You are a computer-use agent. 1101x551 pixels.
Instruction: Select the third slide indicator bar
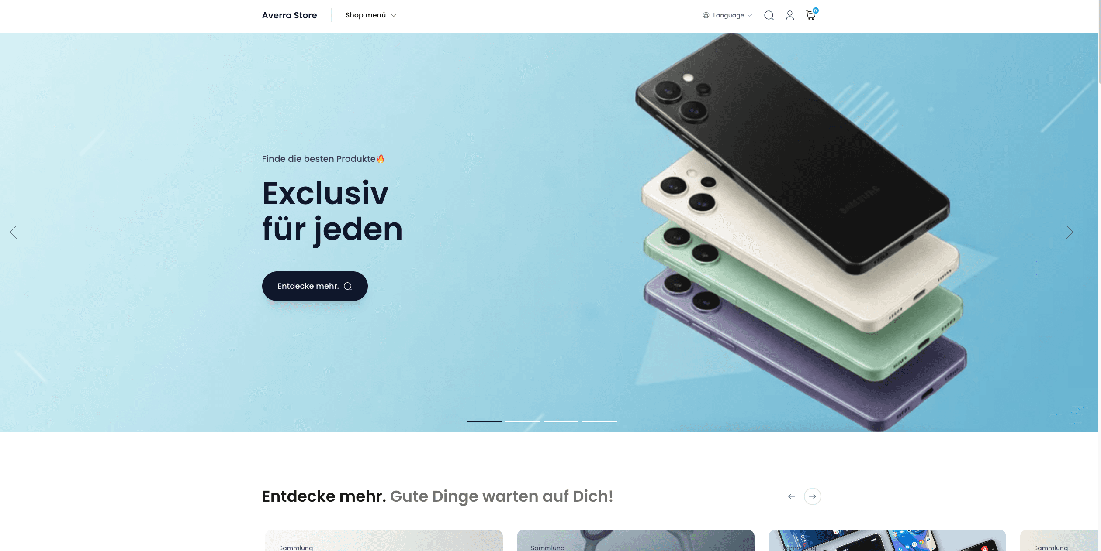pos(561,421)
